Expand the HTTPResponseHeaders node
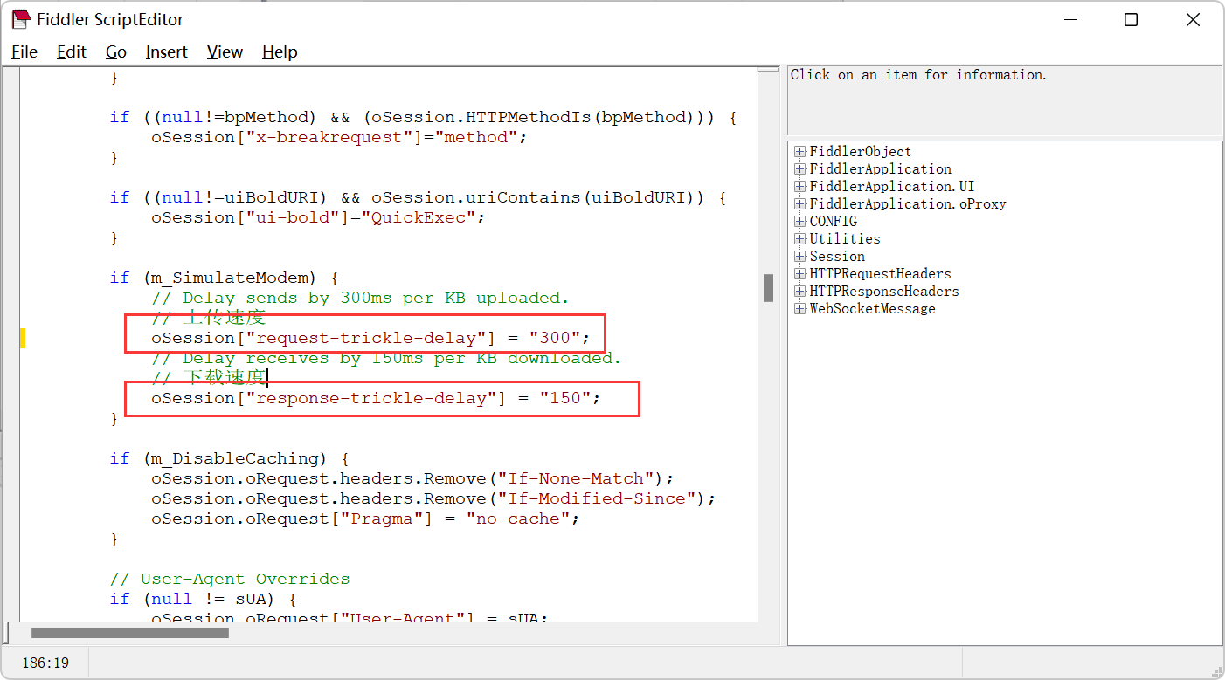This screenshot has height=680, width=1225. [x=799, y=292]
